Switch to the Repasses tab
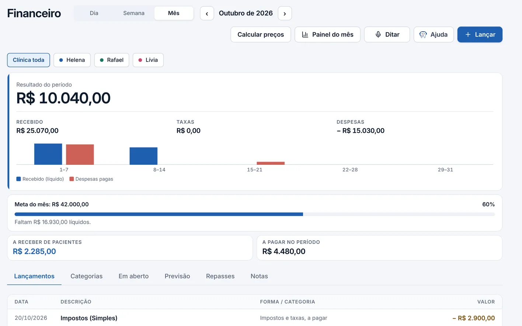 [220, 276]
